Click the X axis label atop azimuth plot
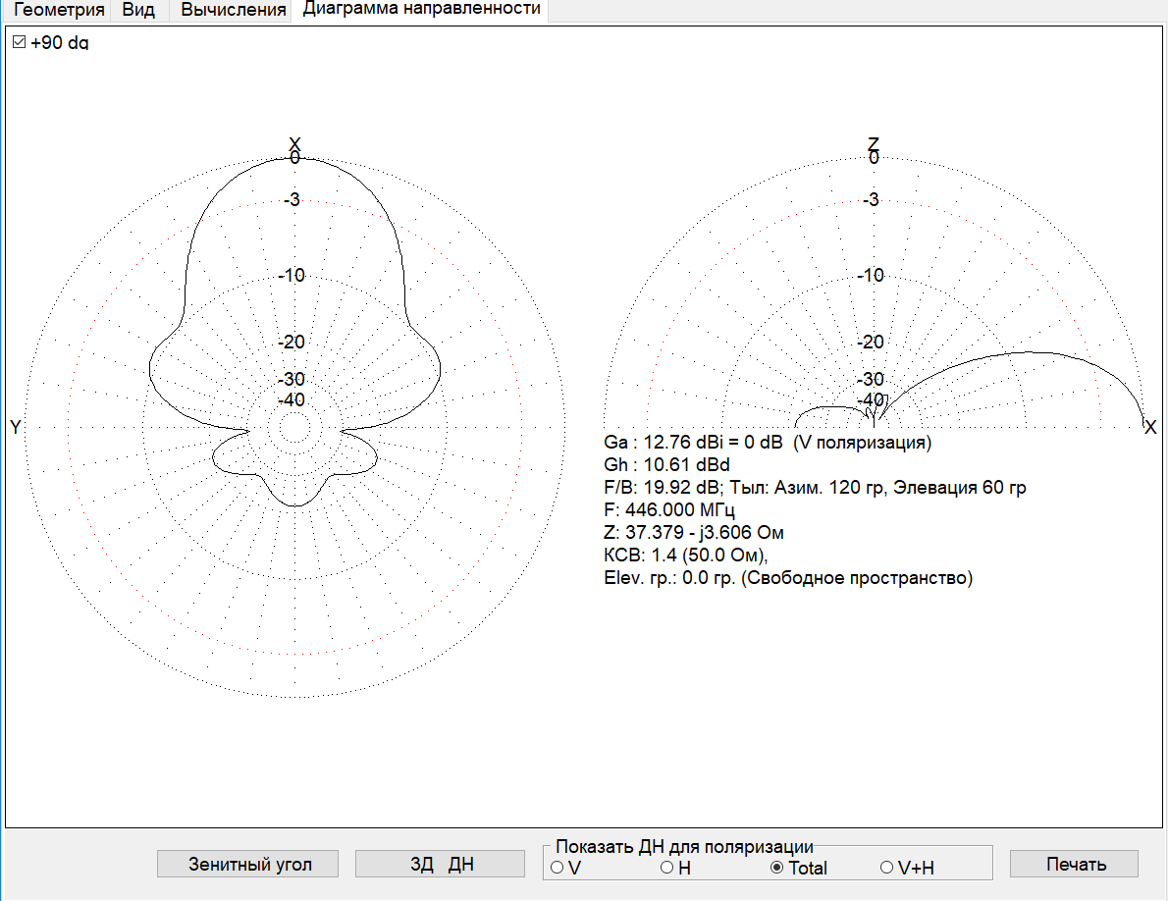Viewport: 1168px width, 901px height. (295, 143)
